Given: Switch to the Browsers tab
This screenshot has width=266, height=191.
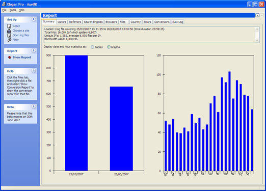Looking at the screenshot, I should (111, 22).
